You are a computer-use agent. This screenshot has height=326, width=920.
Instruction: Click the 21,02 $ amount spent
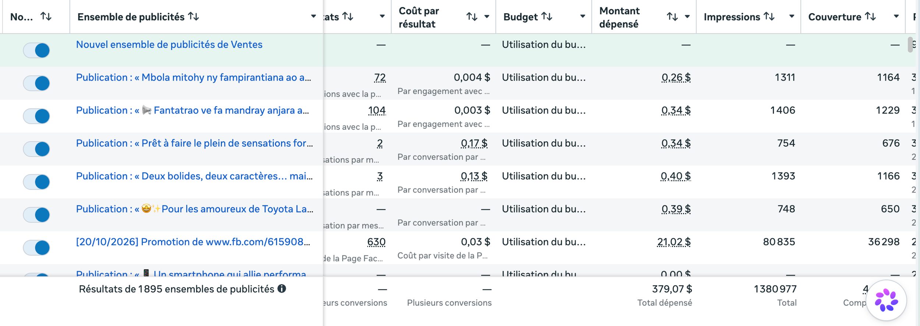(674, 242)
